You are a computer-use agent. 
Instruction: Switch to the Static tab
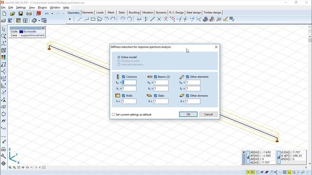(x=122, y=13)
